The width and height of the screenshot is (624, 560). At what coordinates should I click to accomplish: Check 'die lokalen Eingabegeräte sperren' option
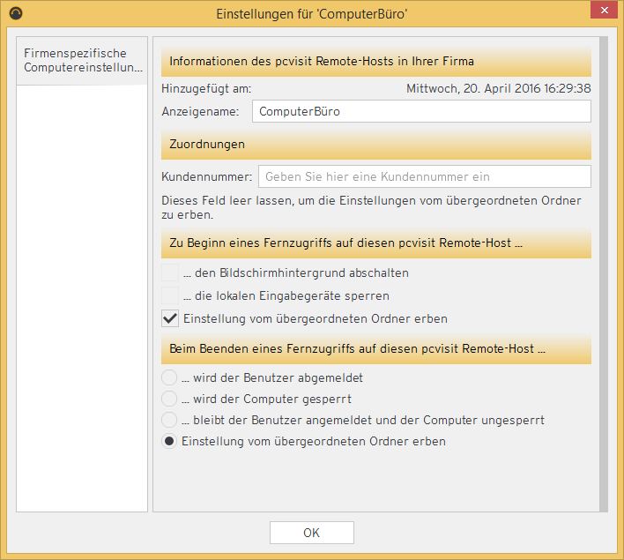coord(171,295)
